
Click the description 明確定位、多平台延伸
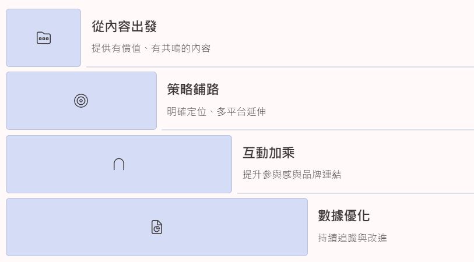(216, 112)
